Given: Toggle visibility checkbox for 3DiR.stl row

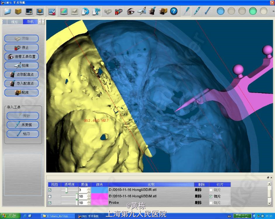Looking at the screenshot, I should tap(50, 190).
